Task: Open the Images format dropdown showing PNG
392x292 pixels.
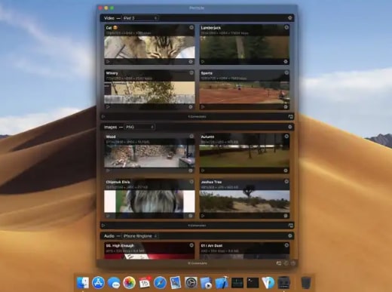Action: click(x=139, y=127)
